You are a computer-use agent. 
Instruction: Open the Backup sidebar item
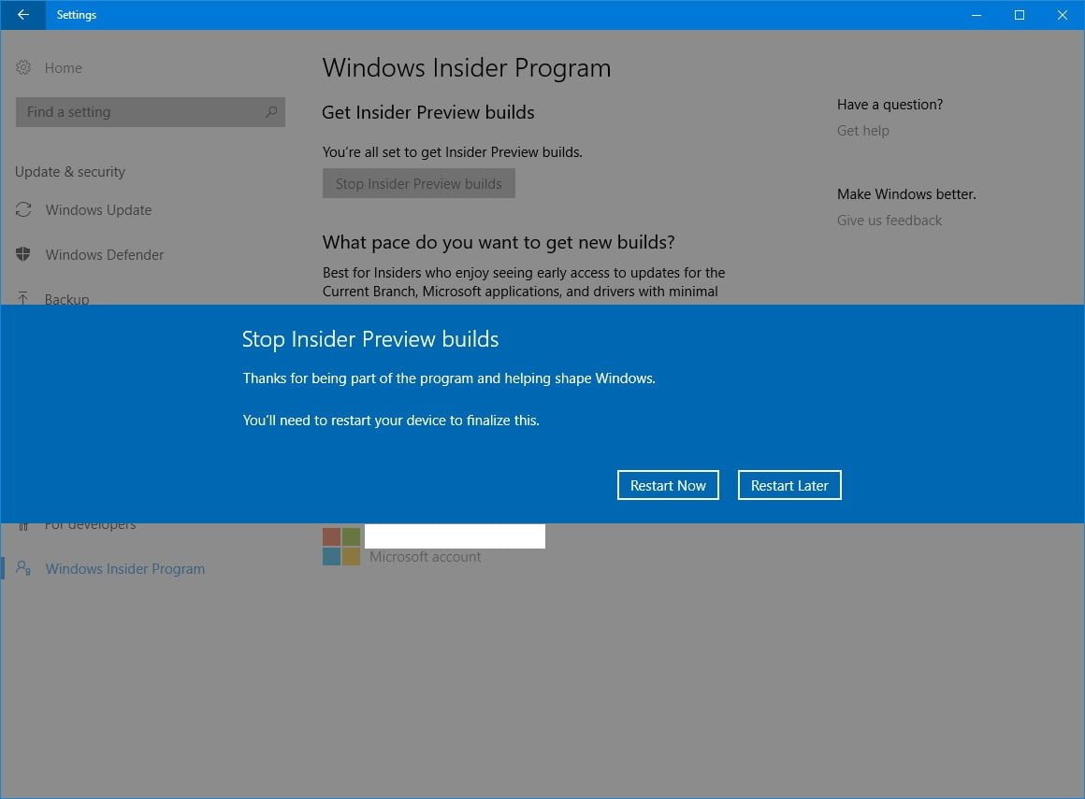click(66, 299)
